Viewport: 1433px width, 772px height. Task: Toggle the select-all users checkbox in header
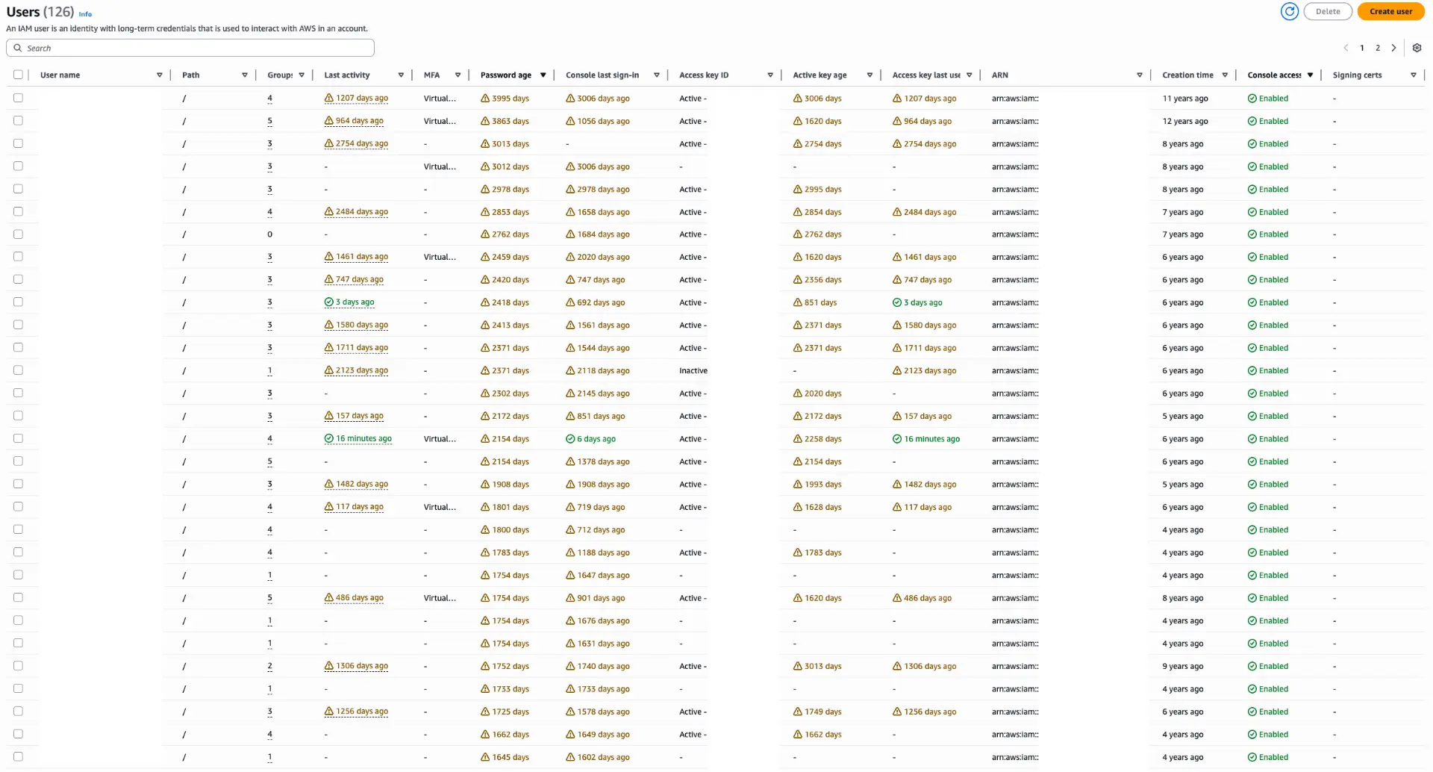coord(18,75)
